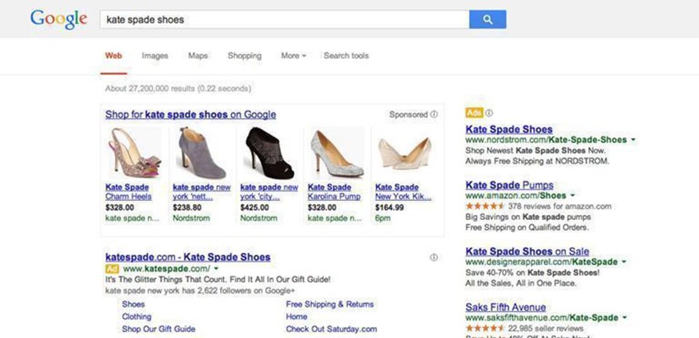Click the Google logo
This screenshot has width=699, height=338.
click(x=58, y=19)
